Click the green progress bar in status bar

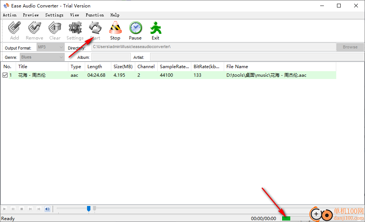[x=286, y=218]
